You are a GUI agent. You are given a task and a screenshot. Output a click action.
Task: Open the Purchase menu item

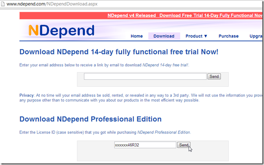click(x=228, y=36)
